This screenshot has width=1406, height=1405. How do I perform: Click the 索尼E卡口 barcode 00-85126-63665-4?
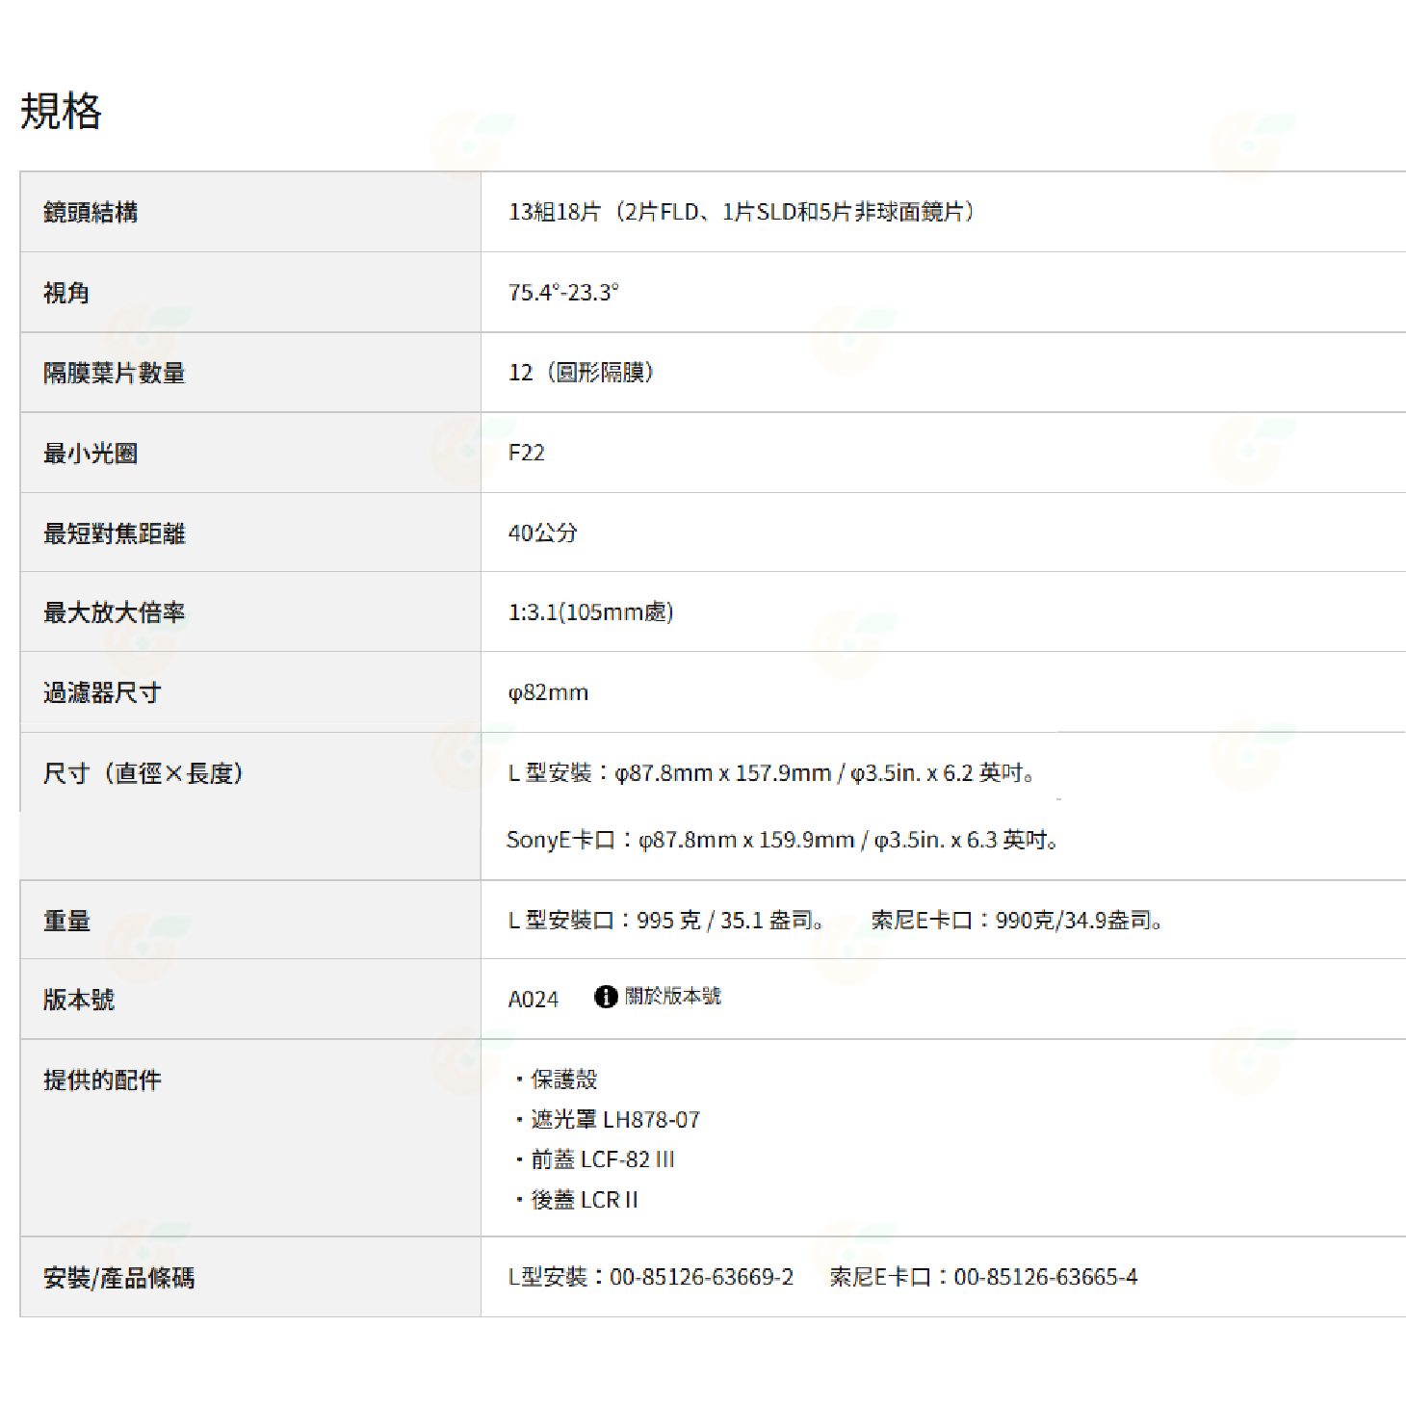point(982,1277)
